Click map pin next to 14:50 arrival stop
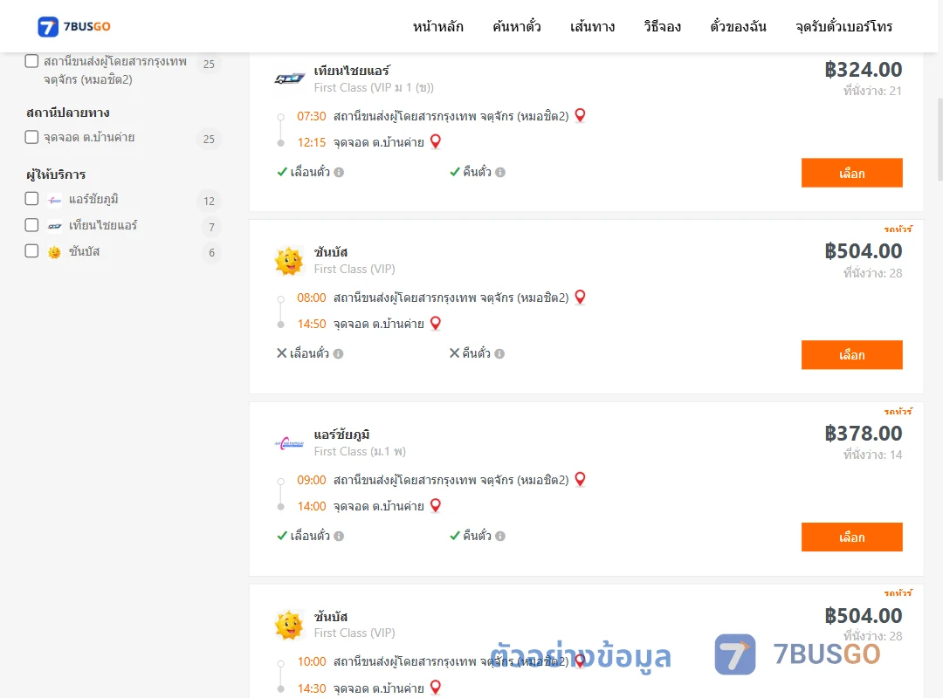 436,324
